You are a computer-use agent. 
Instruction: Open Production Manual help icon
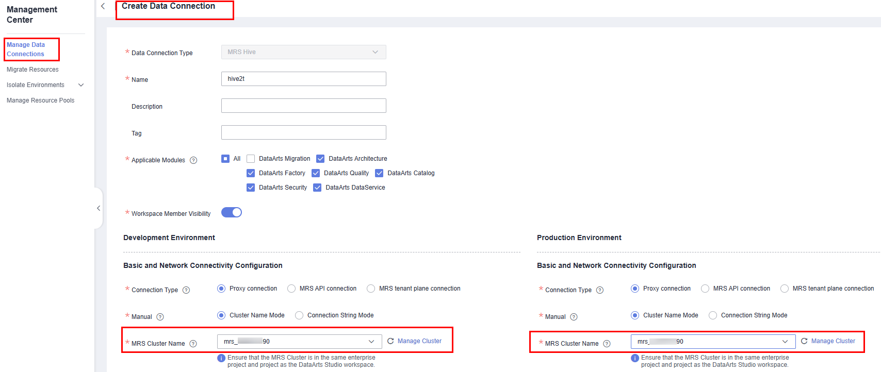pyautogui.click(x=574, y=317)
